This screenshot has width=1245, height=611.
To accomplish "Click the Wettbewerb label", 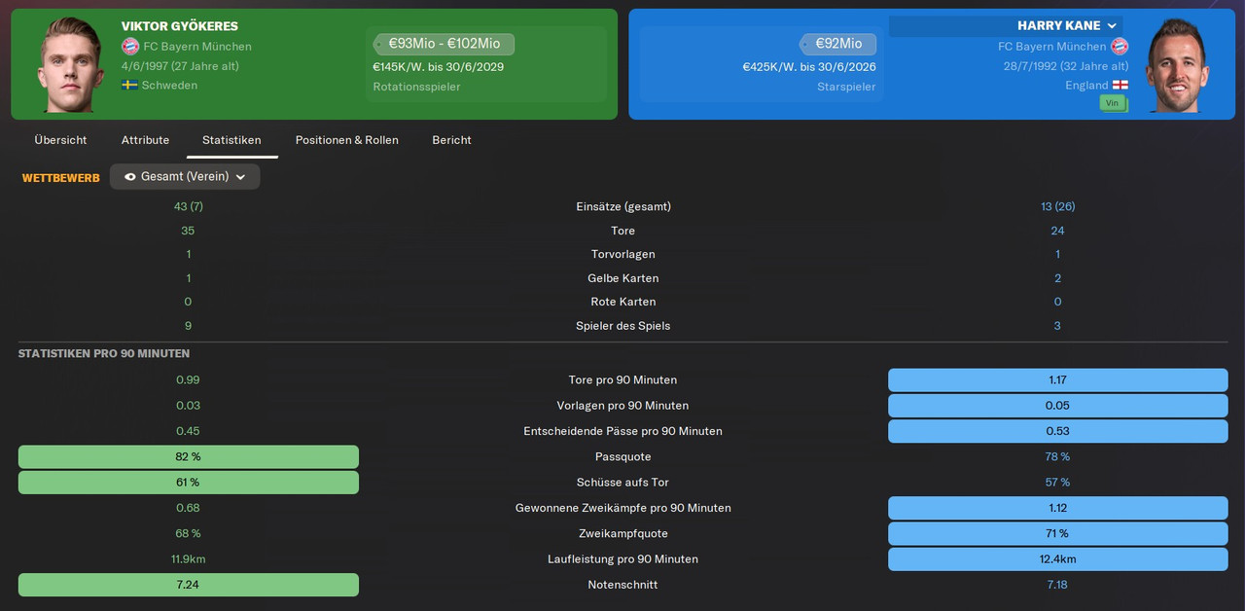I will click(x=60, y=178).
